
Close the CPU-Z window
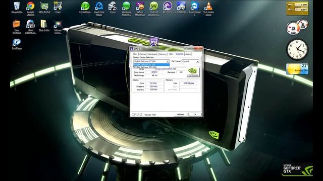(x=198, y=48)
